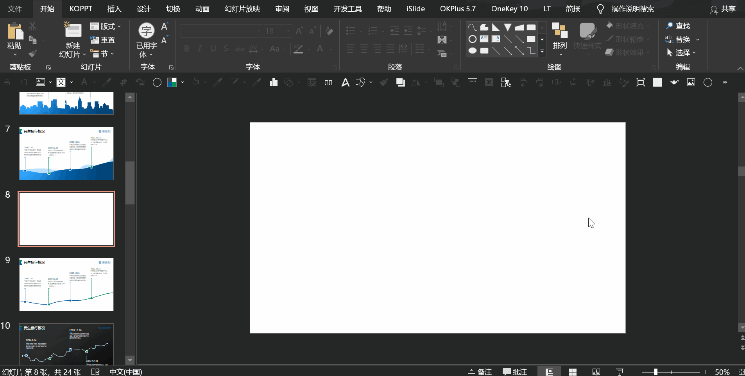This screenshot has height=376, width=745.
Task: Click the Paste (粘贴) clipboard icon
Action: click(14, 31)
